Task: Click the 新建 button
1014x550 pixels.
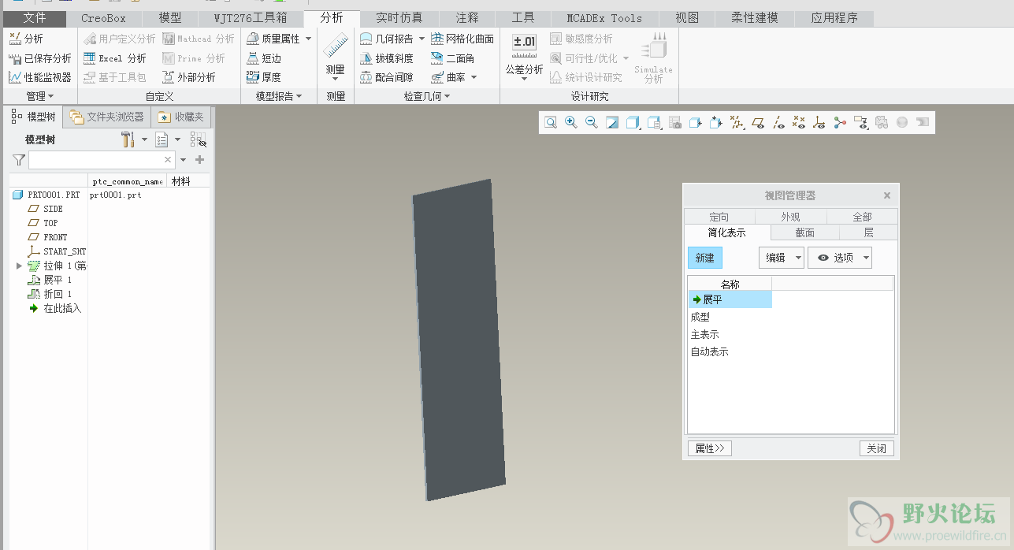Action: pos(704,258)
